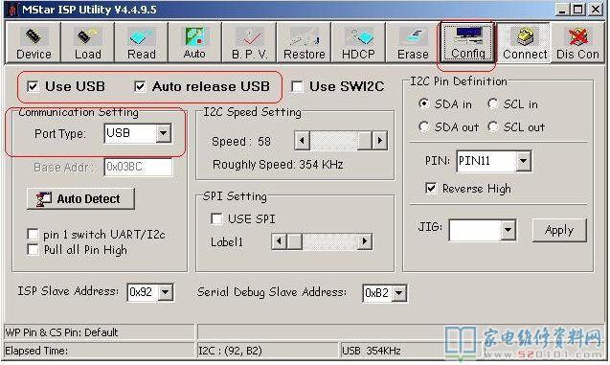Open the Device toolbar button
The height and width of the screenshot is (365, 610).
click(x=34, y=42)
